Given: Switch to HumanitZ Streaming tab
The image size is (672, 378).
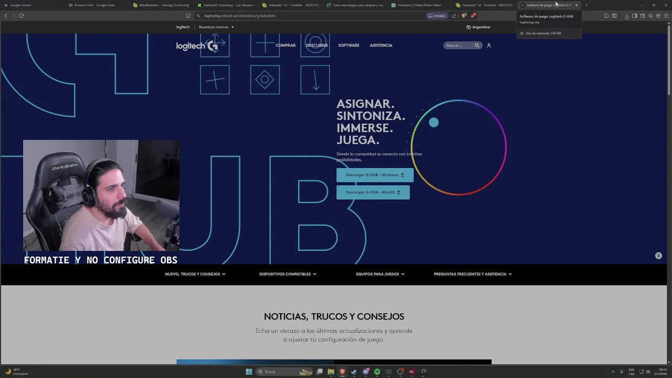Looking at the screenshot, I should click(226, 5).
